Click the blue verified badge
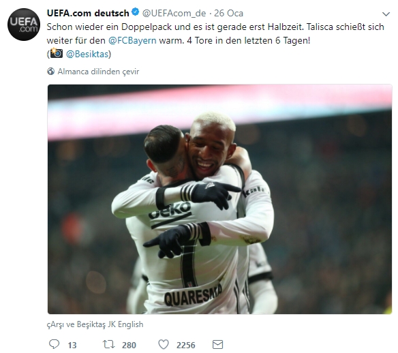The height and width of the screenshot is (353, 398). [x=136, y=12]
